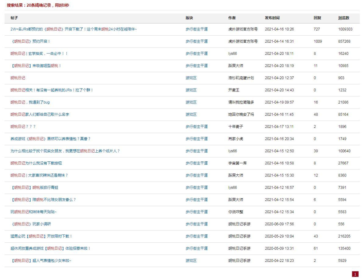Open the post '《胡桃日记》玩家小调研'

30,224
